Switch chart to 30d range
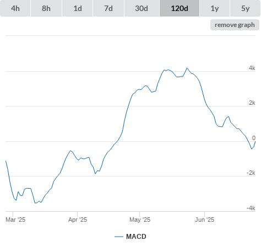The image size is (261, 251). (x=142, y=8)
